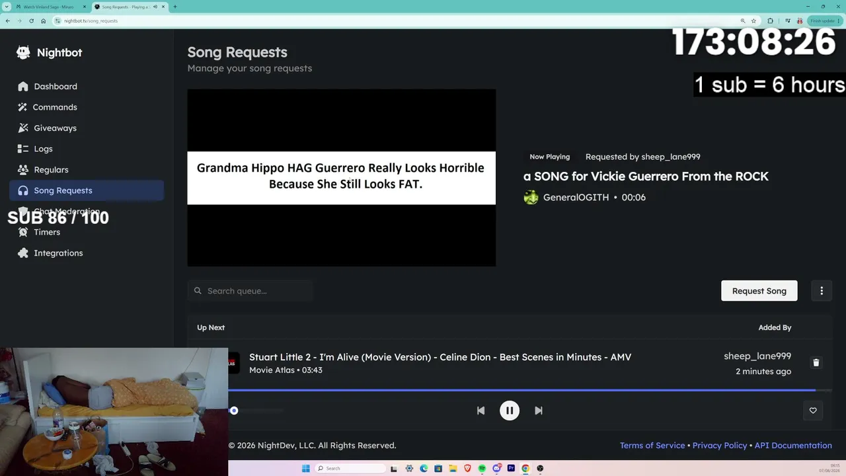This screenshot has height=476, width=846.
Task: Go to Integrations in the sidebar
Action: 87,253
